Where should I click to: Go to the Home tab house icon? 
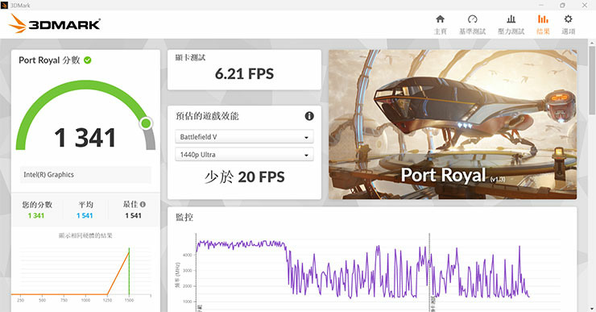pyautogui.click(x=440, y=19)
